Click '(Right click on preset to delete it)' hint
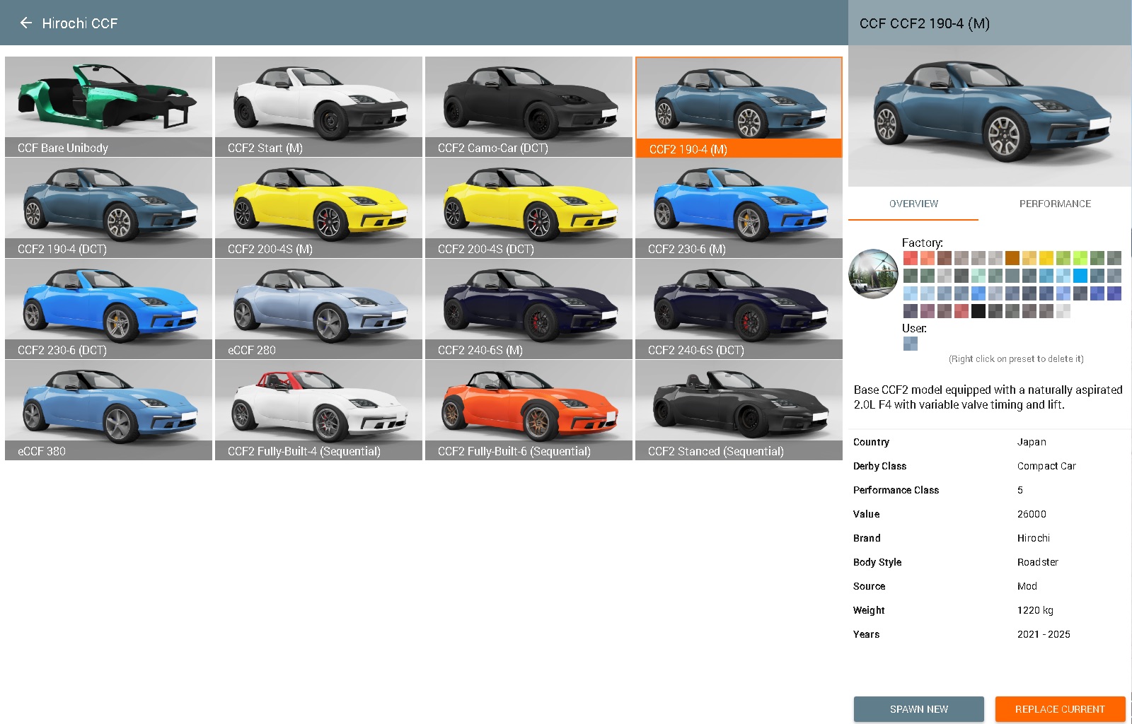Image resolution: width=1132 pixels, height=724 pixels. [1016, 359]
